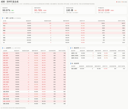Click the 三、配送经理 section heading

(75, 48)
